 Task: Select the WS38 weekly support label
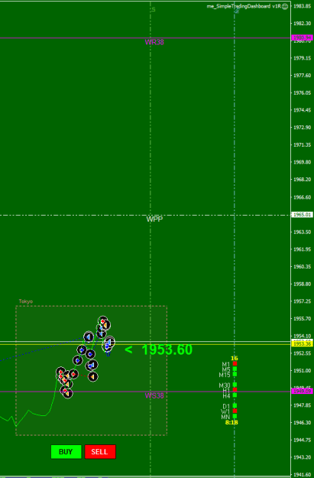154,395
